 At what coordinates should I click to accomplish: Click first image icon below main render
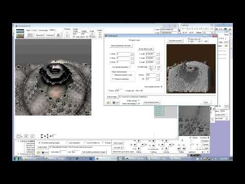point(19,136)
